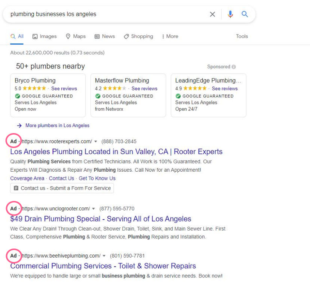Click the microphone voice search icon
This screenshot has width=310, height=286.
pyautogui.click(x=230, y=14)
